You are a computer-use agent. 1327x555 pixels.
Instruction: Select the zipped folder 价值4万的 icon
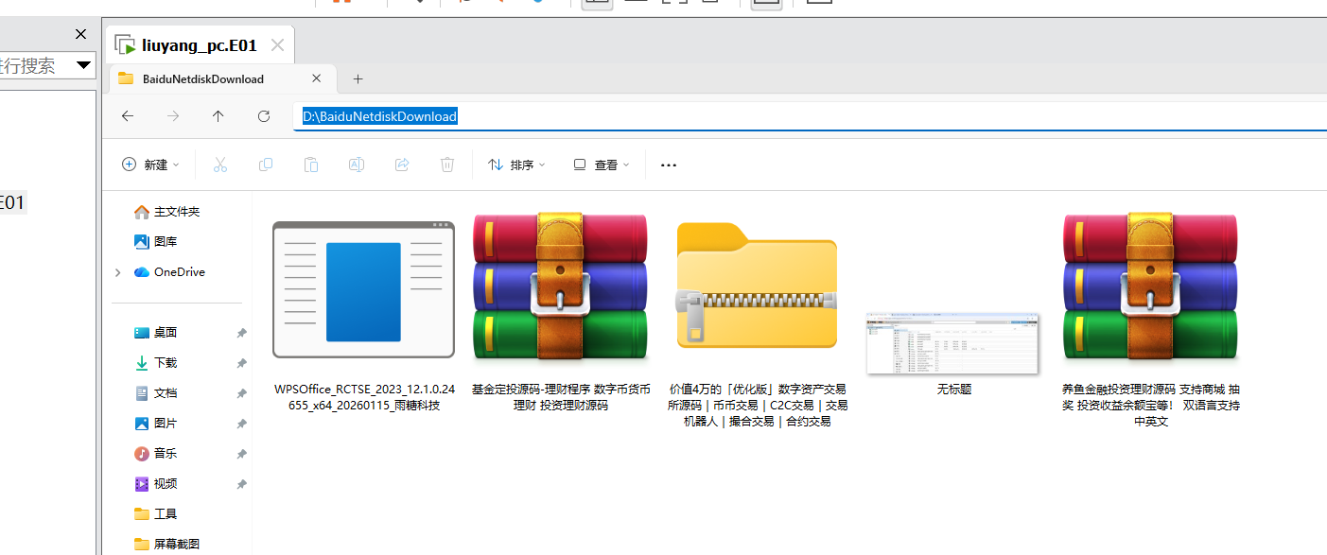click(758, 287)
